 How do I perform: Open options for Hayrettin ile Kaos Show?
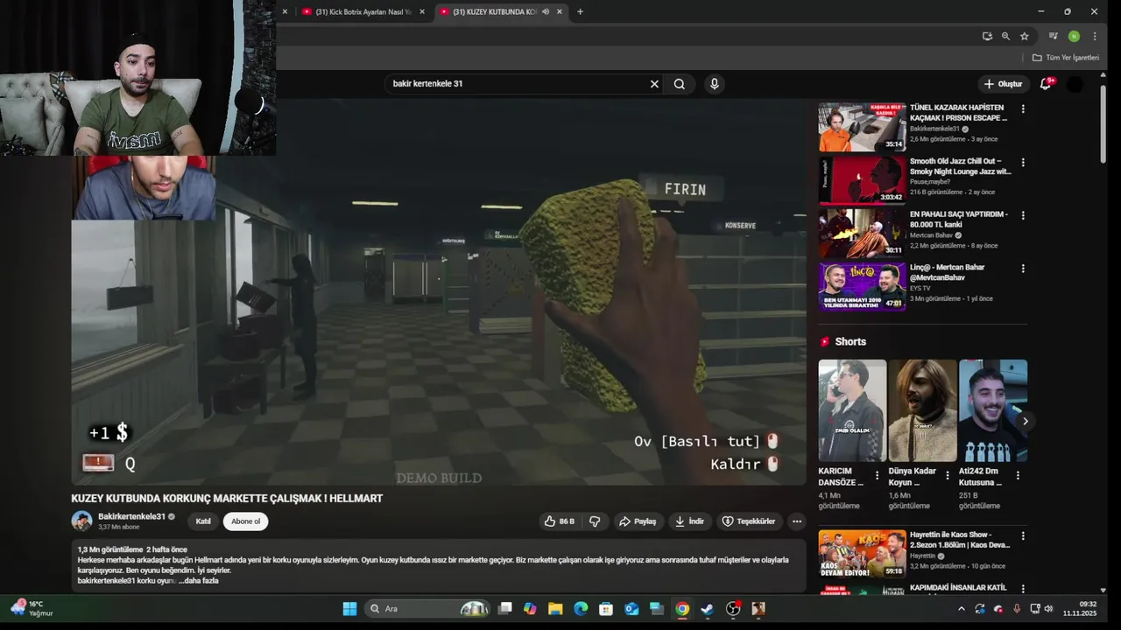coord(1023,535)
